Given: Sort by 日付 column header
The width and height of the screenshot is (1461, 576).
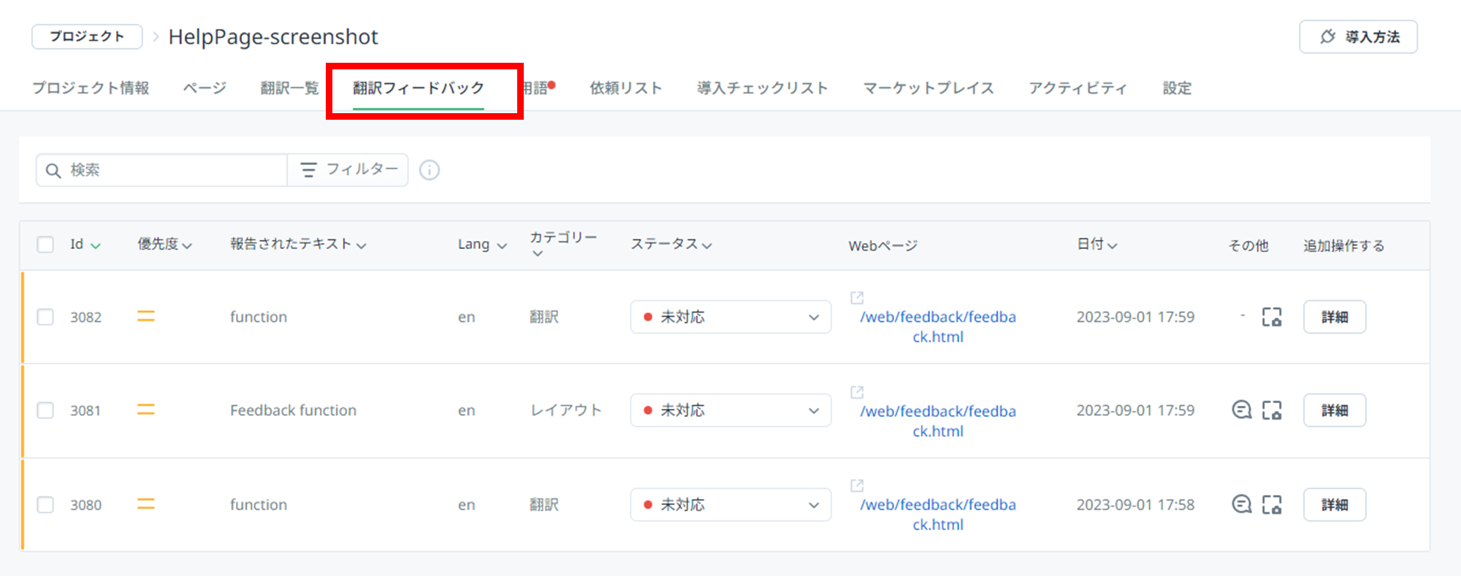Looking at the screenshot, I should click(1096, 245).
